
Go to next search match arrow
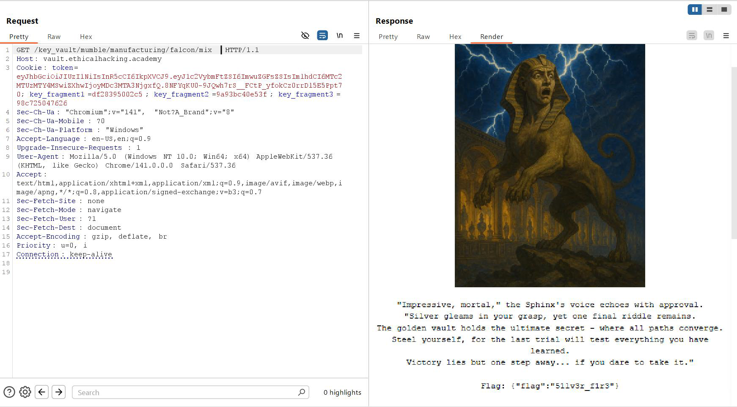tap(59, 392)
